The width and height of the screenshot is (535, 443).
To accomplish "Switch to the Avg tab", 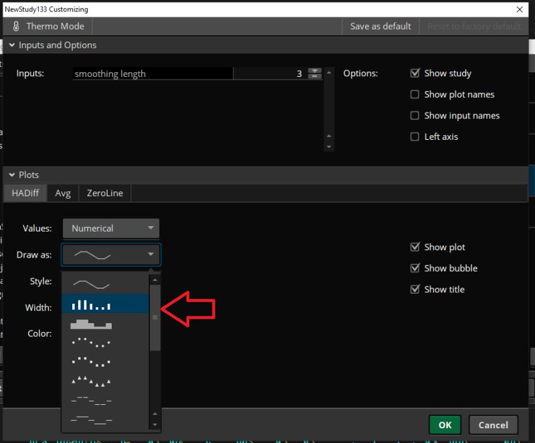I will [x=62, y=193].
